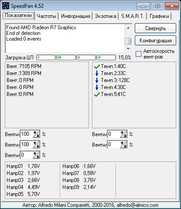
Task: Click the Found AMD Radeon R7 Graphics log line
Action: 41,27
